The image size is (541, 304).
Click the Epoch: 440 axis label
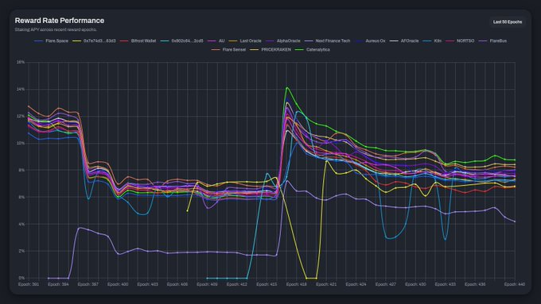514,284
